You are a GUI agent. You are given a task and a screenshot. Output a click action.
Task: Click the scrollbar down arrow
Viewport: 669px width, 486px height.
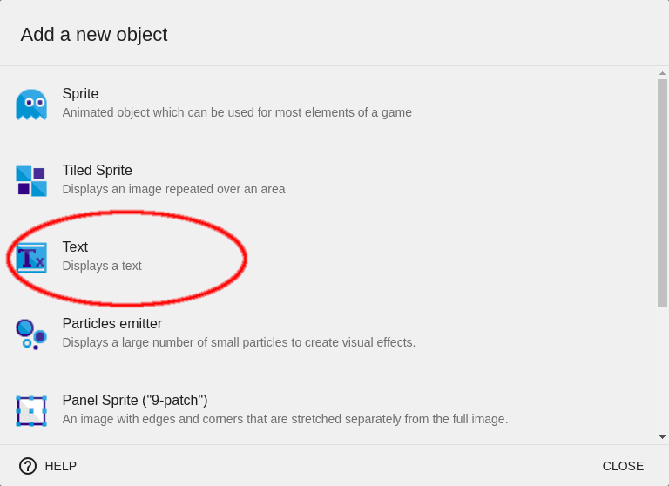click(x=662, y=436)
